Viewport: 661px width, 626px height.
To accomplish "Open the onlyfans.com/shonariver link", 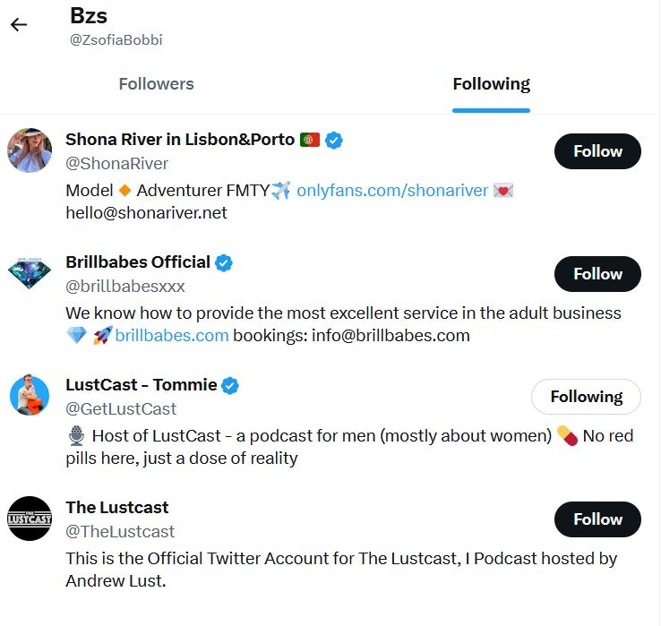I will point(391,190).
